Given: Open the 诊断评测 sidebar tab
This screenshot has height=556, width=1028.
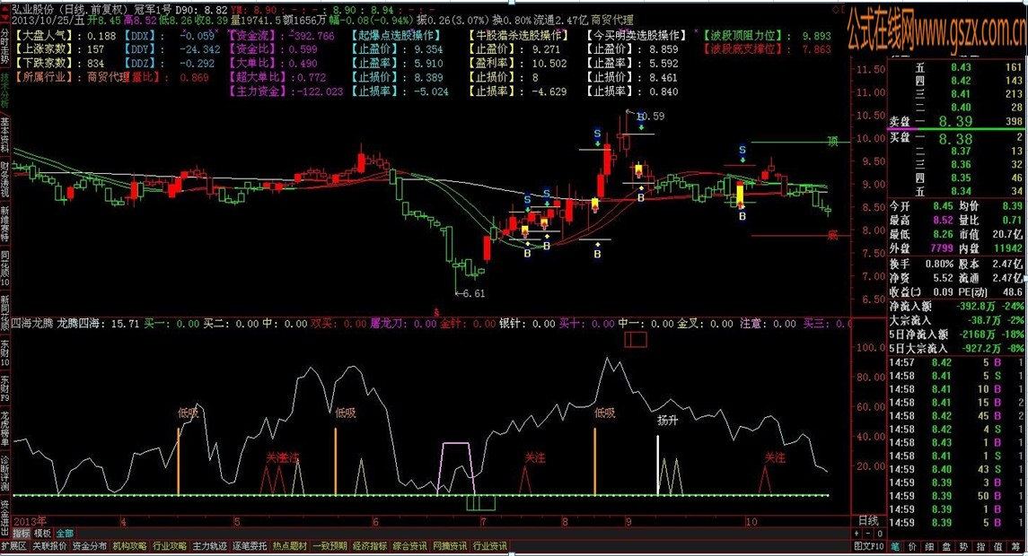Looking at the screenshot, I should (4, 473).
